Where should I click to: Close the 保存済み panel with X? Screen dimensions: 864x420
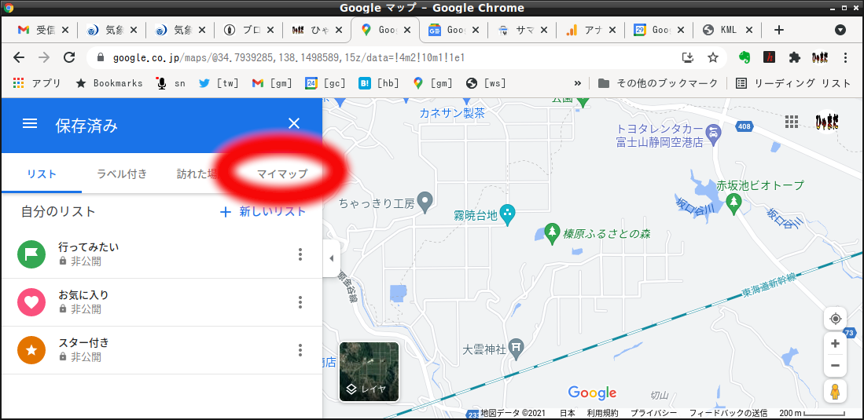point(294,123)
